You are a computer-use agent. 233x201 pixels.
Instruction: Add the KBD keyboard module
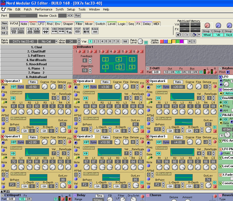[x=54, y=30]
